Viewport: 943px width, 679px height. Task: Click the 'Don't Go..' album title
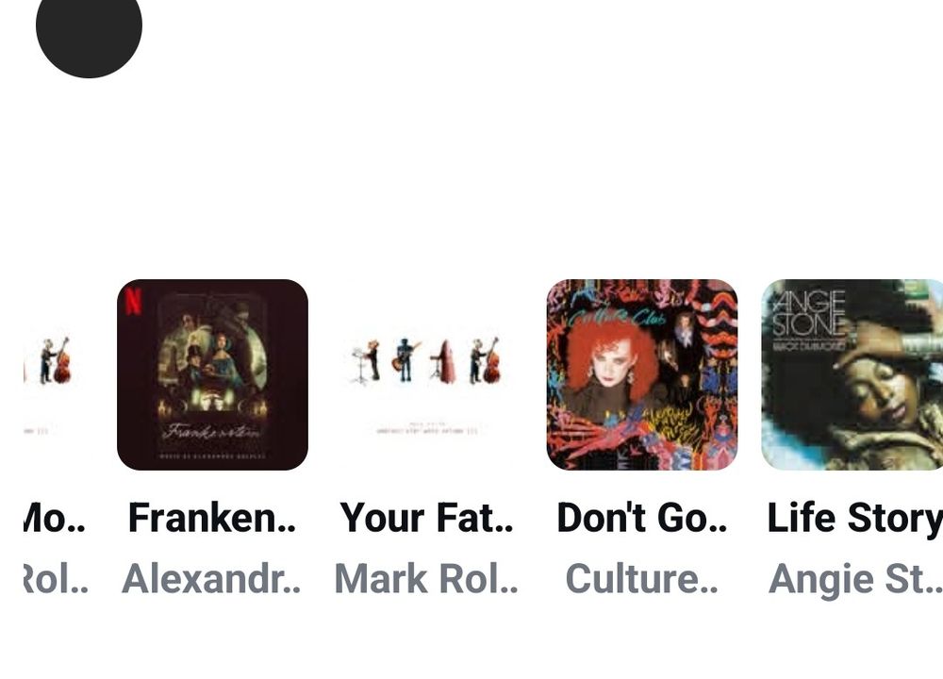641,518
